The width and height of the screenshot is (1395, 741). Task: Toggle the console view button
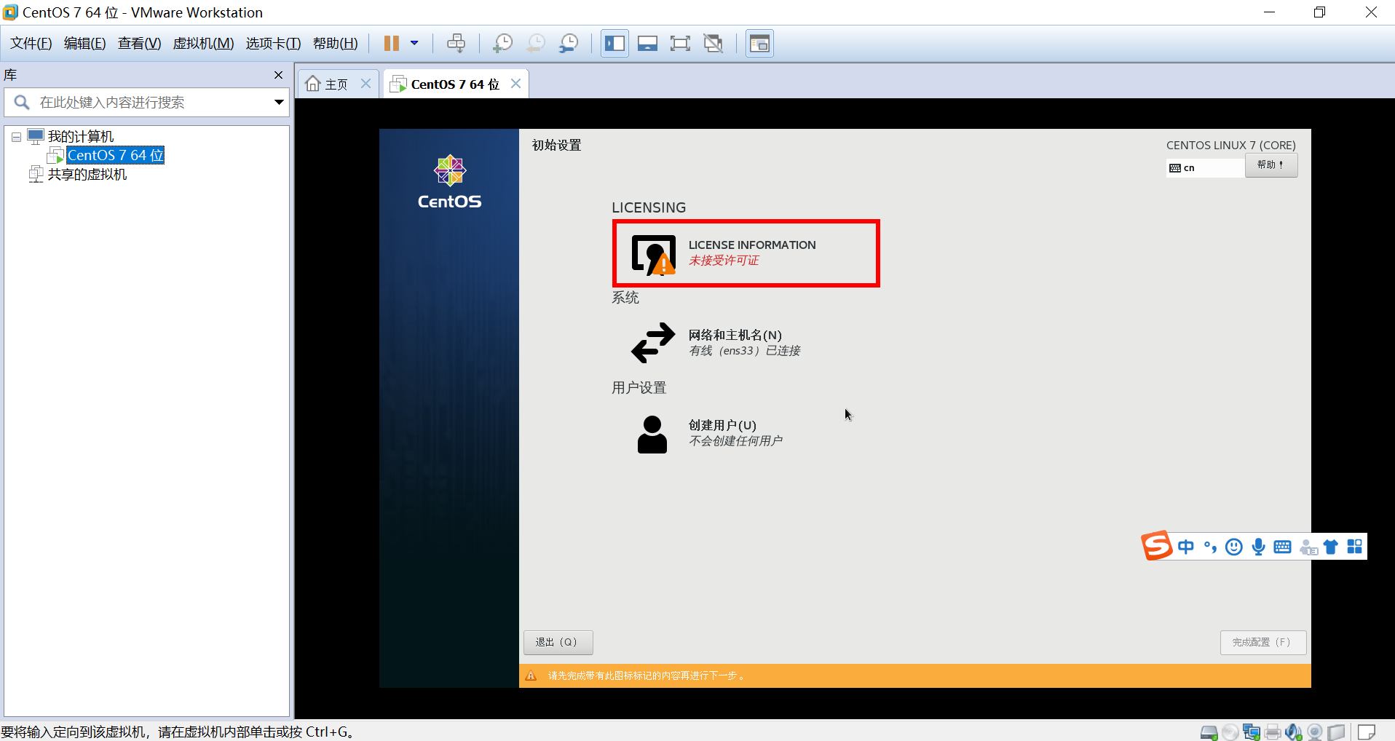(759, 44)
